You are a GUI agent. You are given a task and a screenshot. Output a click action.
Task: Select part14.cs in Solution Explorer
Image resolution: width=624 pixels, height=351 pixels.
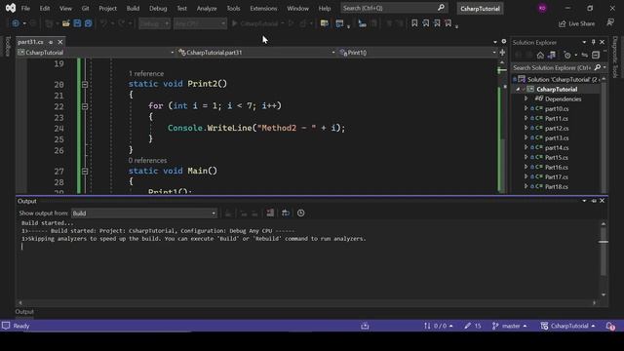tap(557, 147)
